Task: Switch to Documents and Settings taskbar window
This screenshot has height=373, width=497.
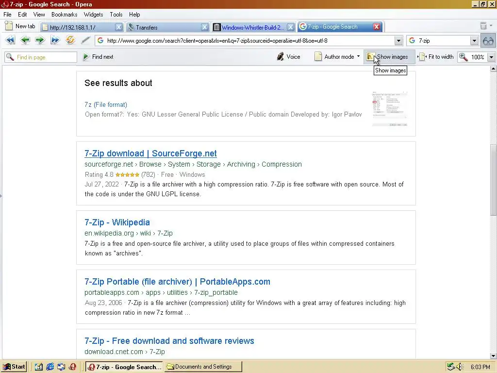Action: [203, 367]
